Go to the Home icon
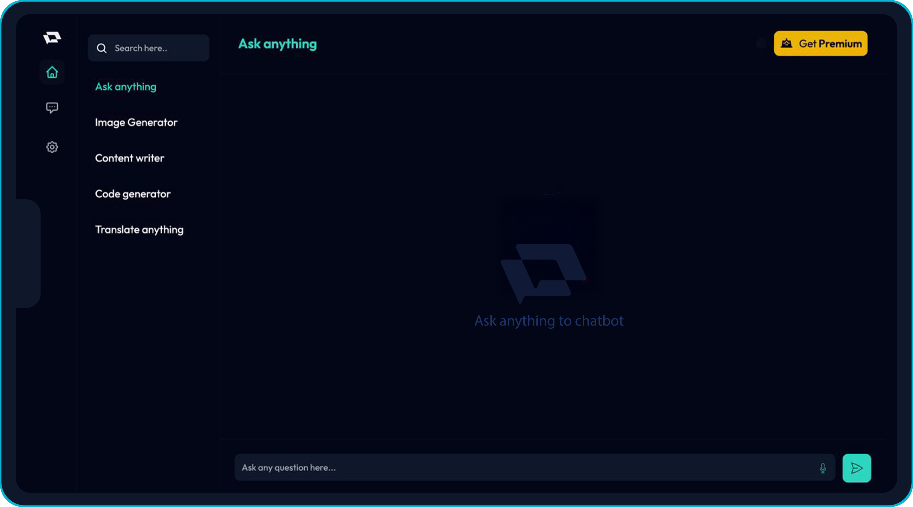The image size is (913, 507). point(52,72)
